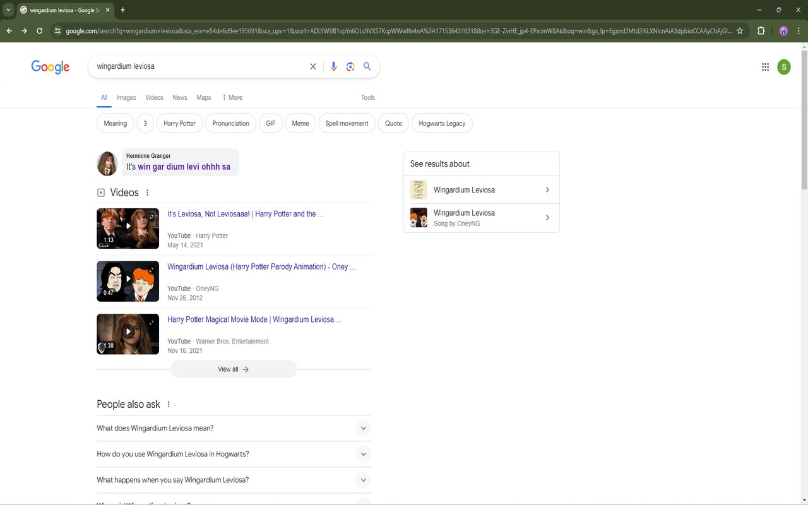The image size is (808, 505).
Task: Start voice search with microphone icon
Action: point(333,66)
